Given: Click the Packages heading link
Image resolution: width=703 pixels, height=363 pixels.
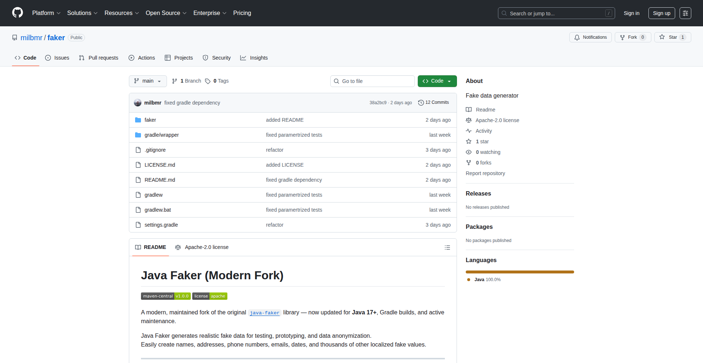Looking at the screenshot, I should [x=479, y=227].
